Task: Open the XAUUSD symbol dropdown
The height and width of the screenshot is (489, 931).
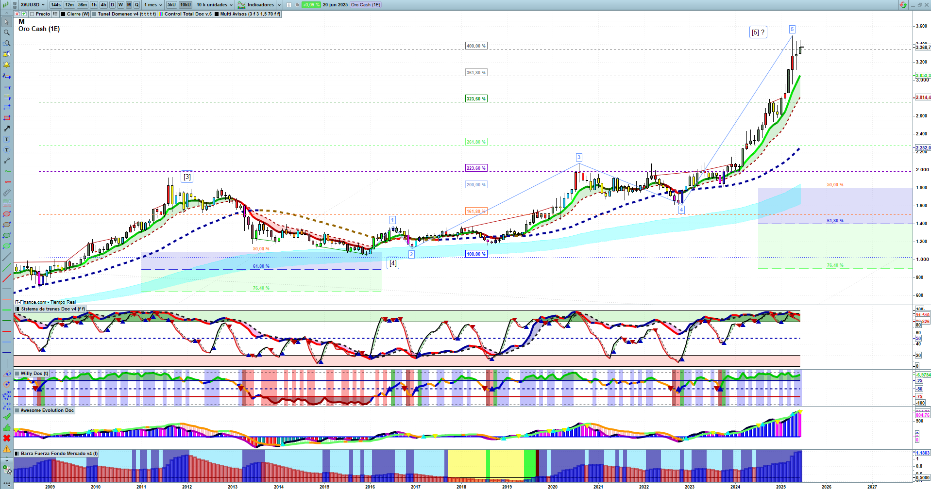Action: pos(33,5)
